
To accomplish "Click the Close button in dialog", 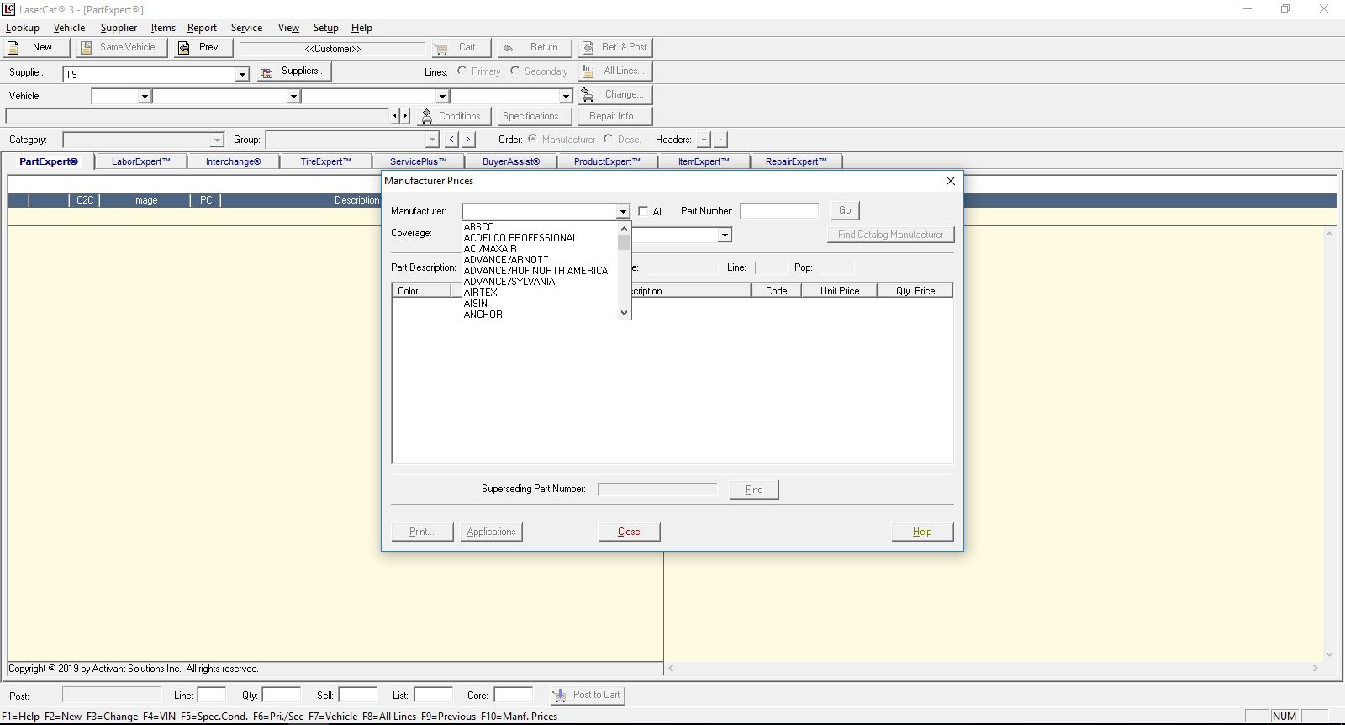I will pos(629,532).
